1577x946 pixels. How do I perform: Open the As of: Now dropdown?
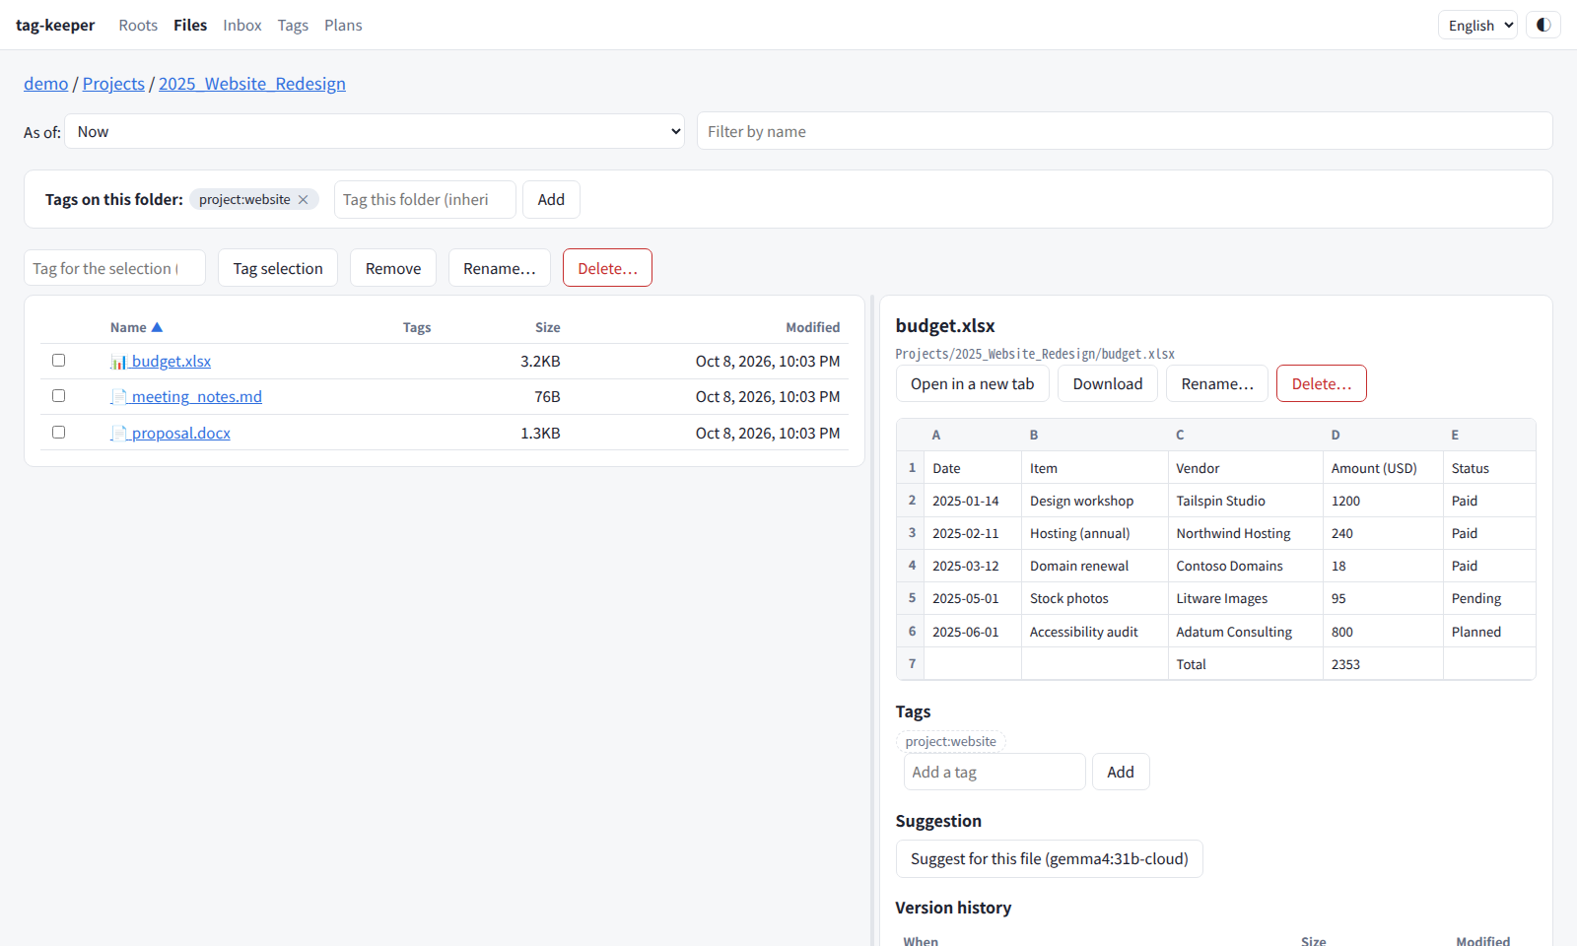click(x=375, y=131)
